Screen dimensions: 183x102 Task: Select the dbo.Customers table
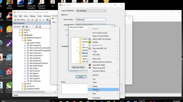pos(35,53)
